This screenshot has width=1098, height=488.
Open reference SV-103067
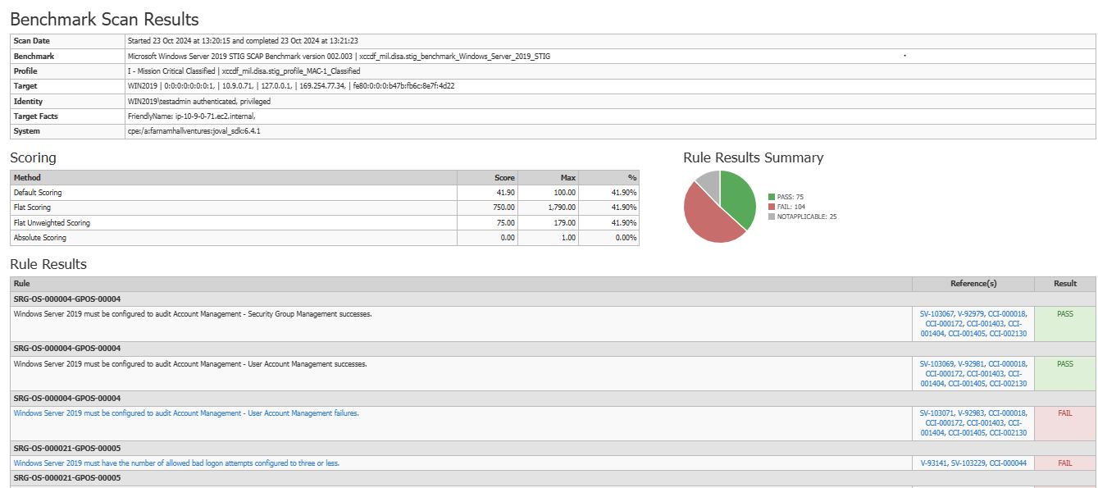(938, 314)
